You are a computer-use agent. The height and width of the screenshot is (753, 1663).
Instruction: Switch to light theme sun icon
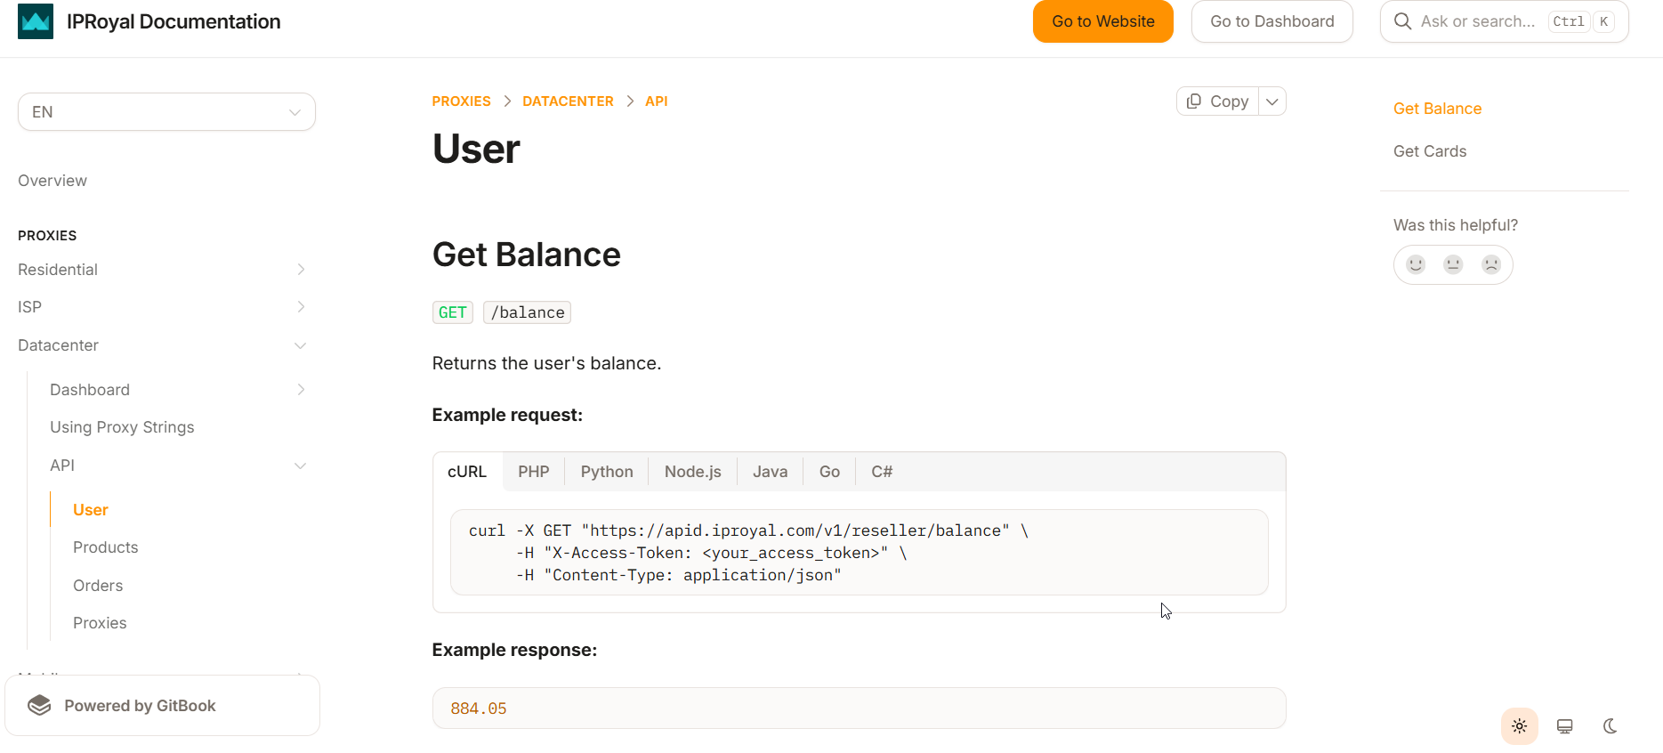click(x=1519, y=726)
